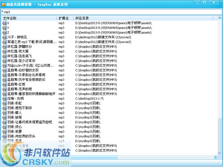
Task: Select file name 孟庭苇-红雨
Action: click(x=17, y=84)
